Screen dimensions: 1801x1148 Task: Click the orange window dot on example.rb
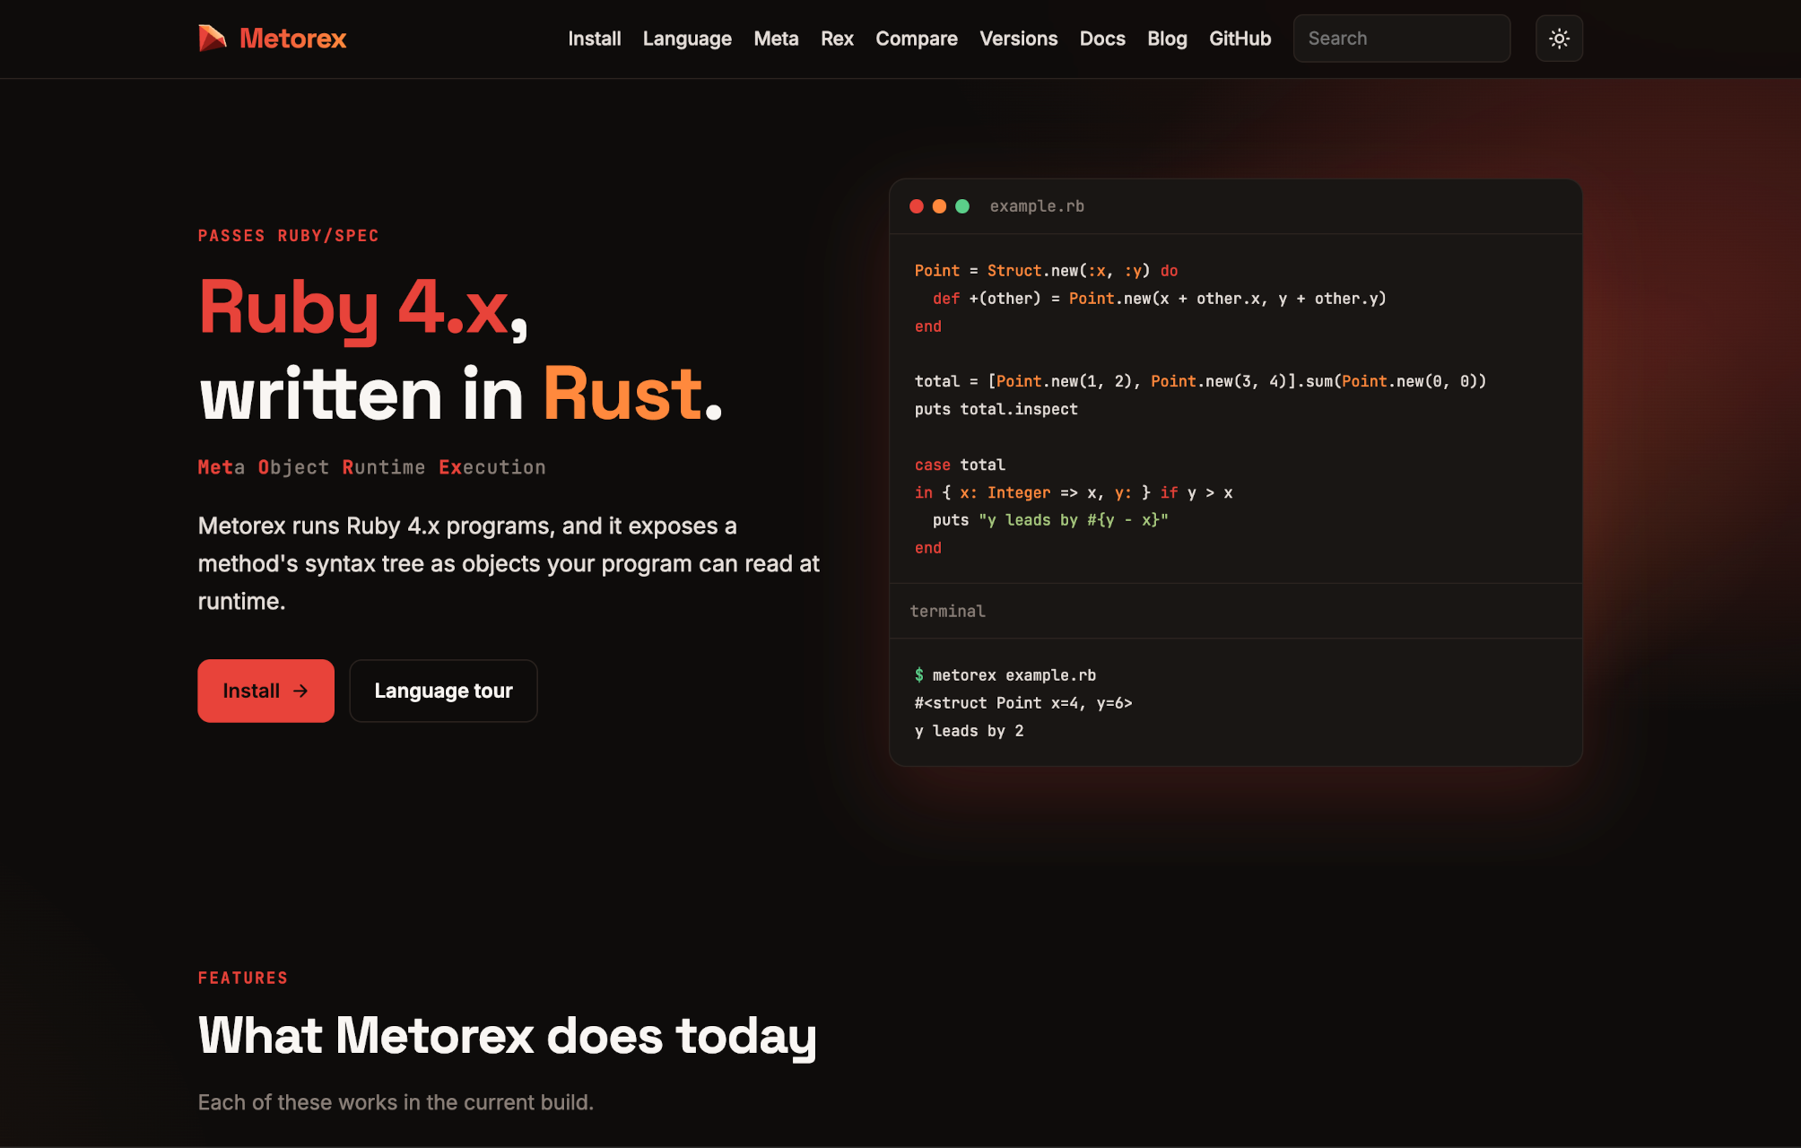click(x=939, y=206)
